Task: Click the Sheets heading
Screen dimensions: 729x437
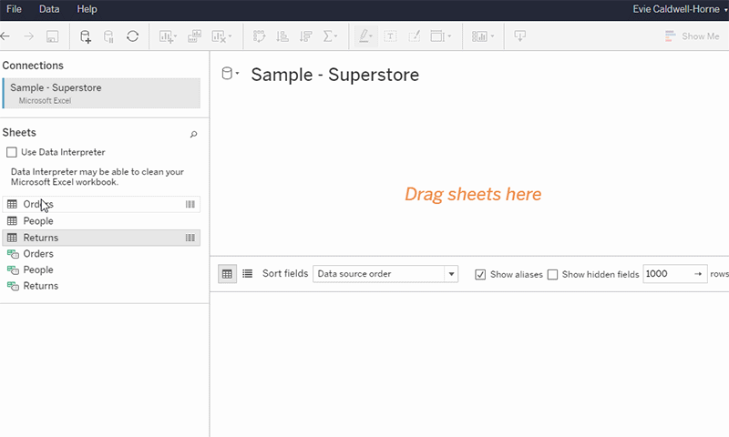Action: point(19,133)
